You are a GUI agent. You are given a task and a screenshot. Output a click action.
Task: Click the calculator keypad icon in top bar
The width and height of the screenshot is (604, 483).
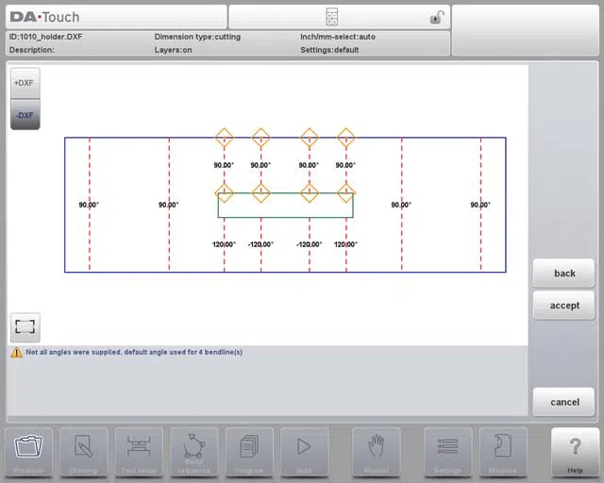point(331,17)
